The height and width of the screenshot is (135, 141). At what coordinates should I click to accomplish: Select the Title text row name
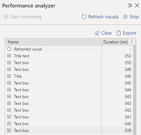22,56
